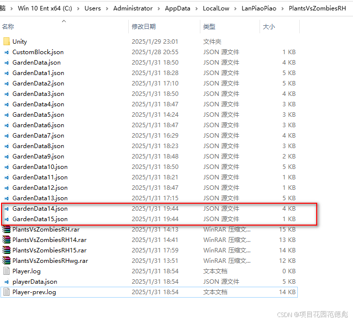353x321 pixels.
Task: Select file name PlantsVsZombiesRH15.rar
Action: point(50,250)
